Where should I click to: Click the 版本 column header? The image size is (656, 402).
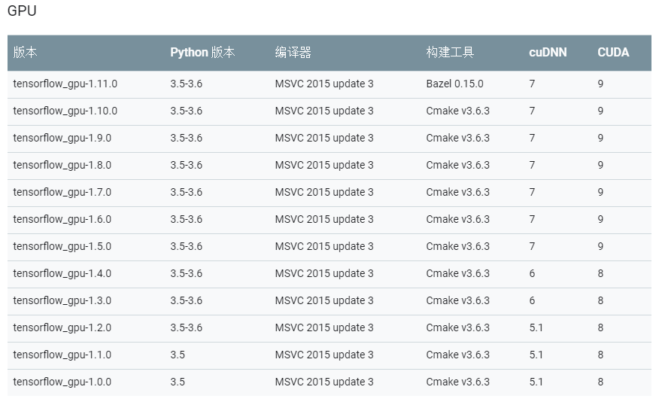25,53
